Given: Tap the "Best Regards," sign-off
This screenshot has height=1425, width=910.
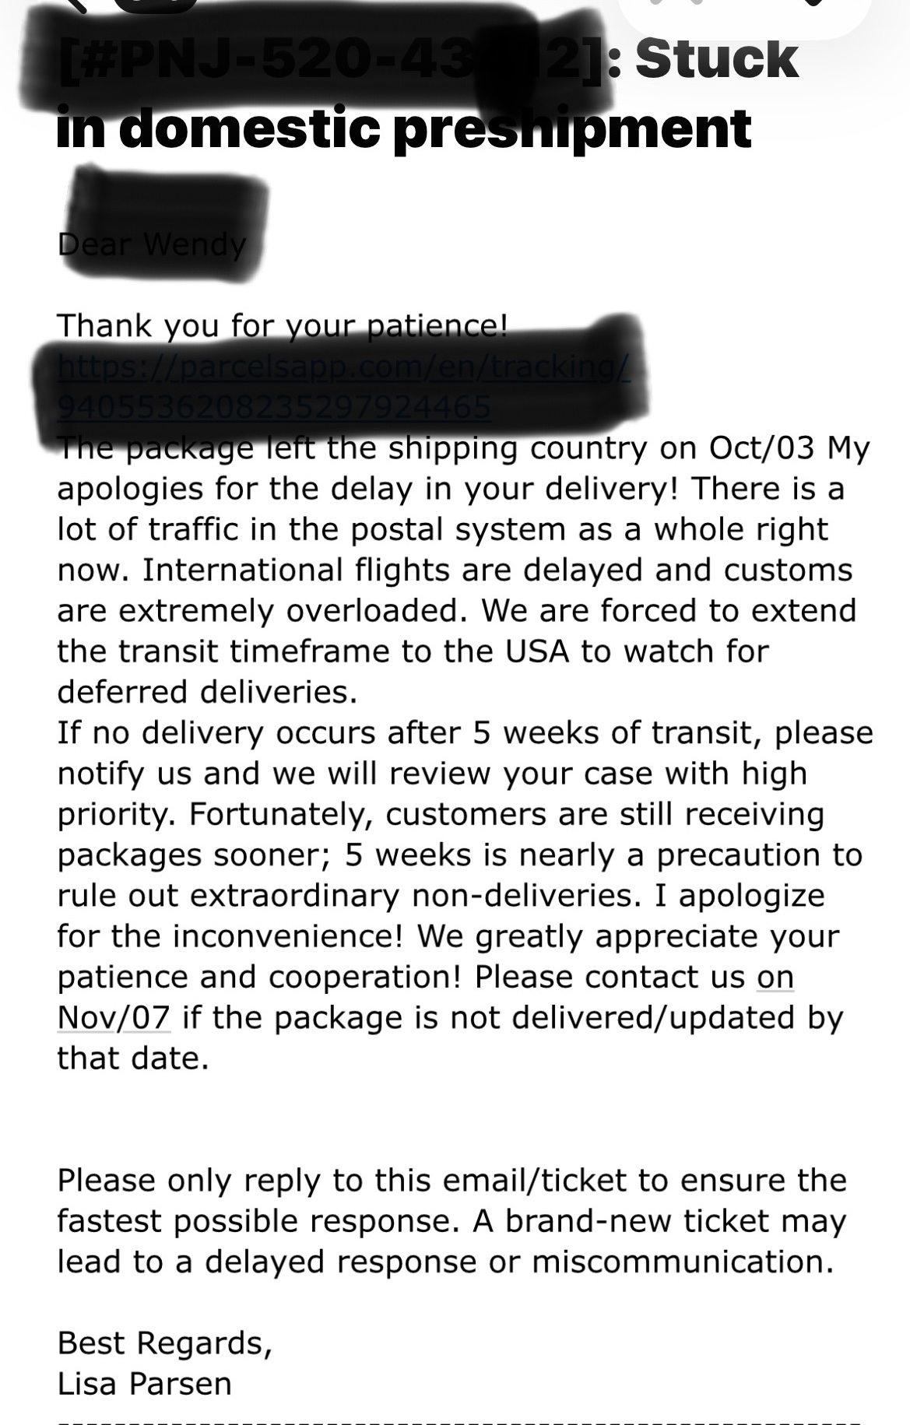Looking at the screenshot, I should [164, 1343].
